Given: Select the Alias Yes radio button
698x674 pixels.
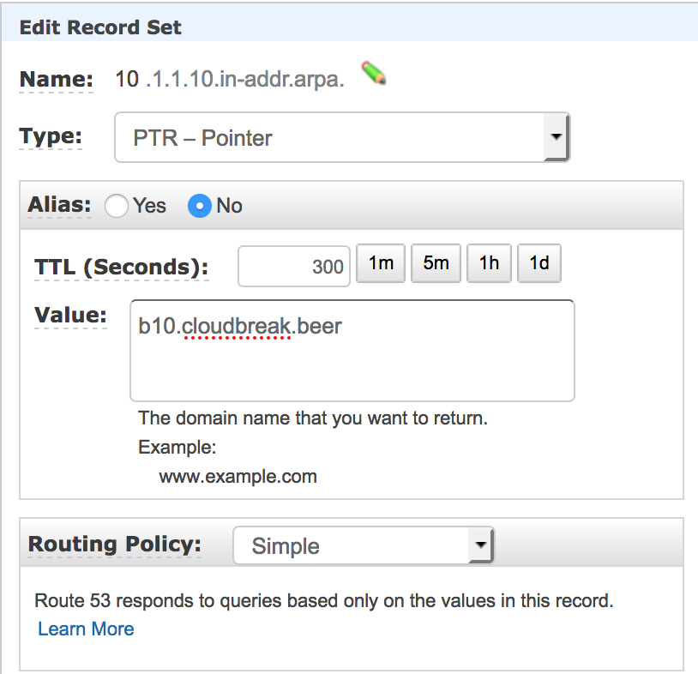Looking at the screenshot, I should (x=117, y=206).
